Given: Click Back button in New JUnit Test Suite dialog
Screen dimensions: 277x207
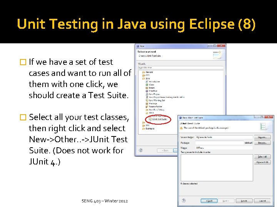Looking at the screenshot, I should pyautogui.click(x=209, y=201).
